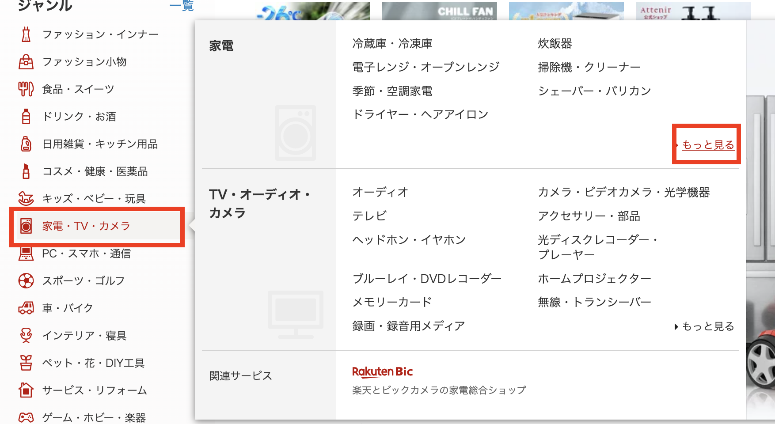The image size is (775, 424).
Task: Select PC・スマホ・通信 in the genre menu
Action: point(86,254)
